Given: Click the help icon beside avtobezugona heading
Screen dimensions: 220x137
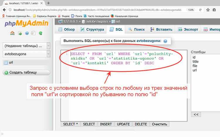Looking at the screenshot, I should pyautogui.click(x=165, y=41).
